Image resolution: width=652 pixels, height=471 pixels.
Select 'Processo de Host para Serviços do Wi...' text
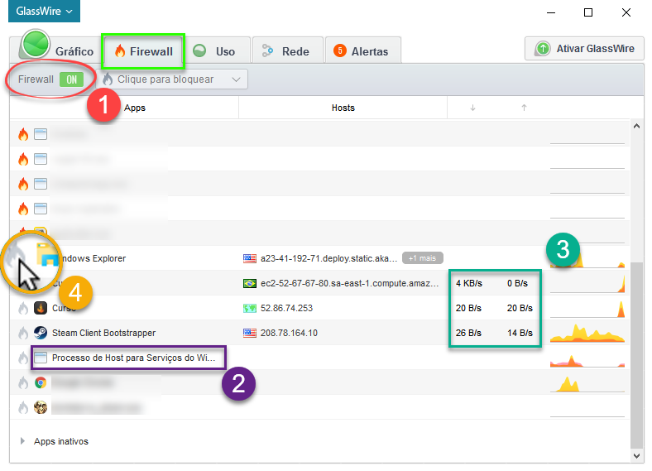point(133,358)
